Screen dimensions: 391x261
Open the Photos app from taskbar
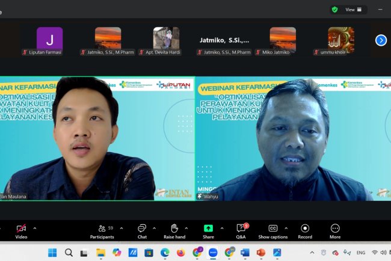pyautogui.click(x=277, y=253)
